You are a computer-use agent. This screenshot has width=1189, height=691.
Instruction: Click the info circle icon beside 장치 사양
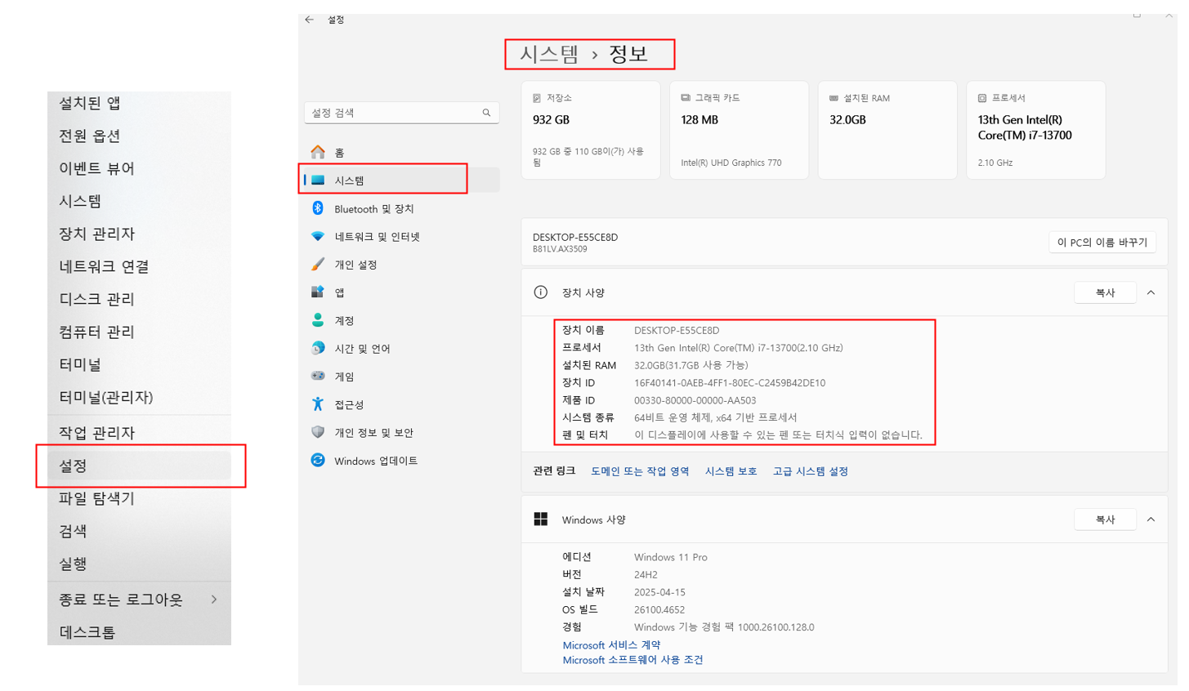pyautogui.click(x=540, y=292)
